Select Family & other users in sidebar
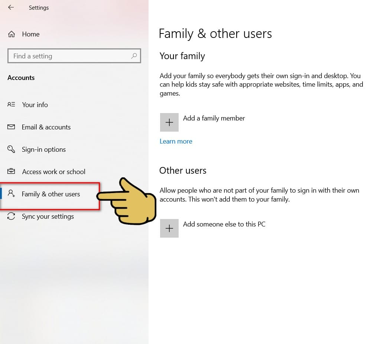This screenshot has width=384, height=344. [x=51, y=194]
